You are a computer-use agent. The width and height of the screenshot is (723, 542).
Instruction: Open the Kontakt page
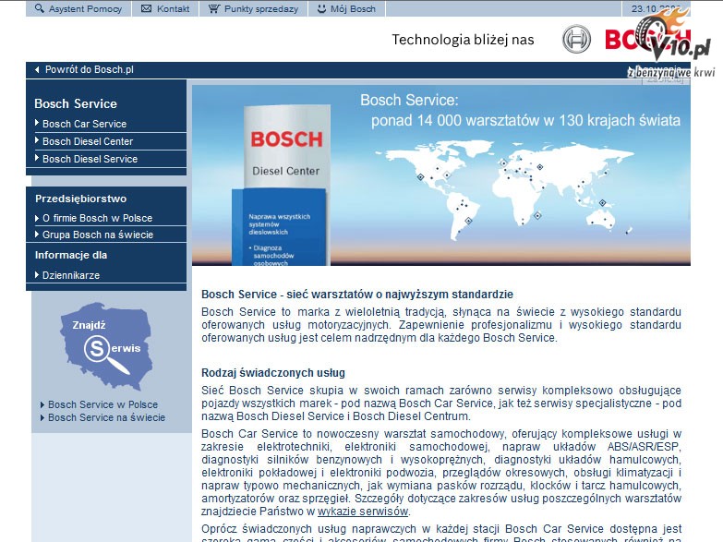(173, 8)
